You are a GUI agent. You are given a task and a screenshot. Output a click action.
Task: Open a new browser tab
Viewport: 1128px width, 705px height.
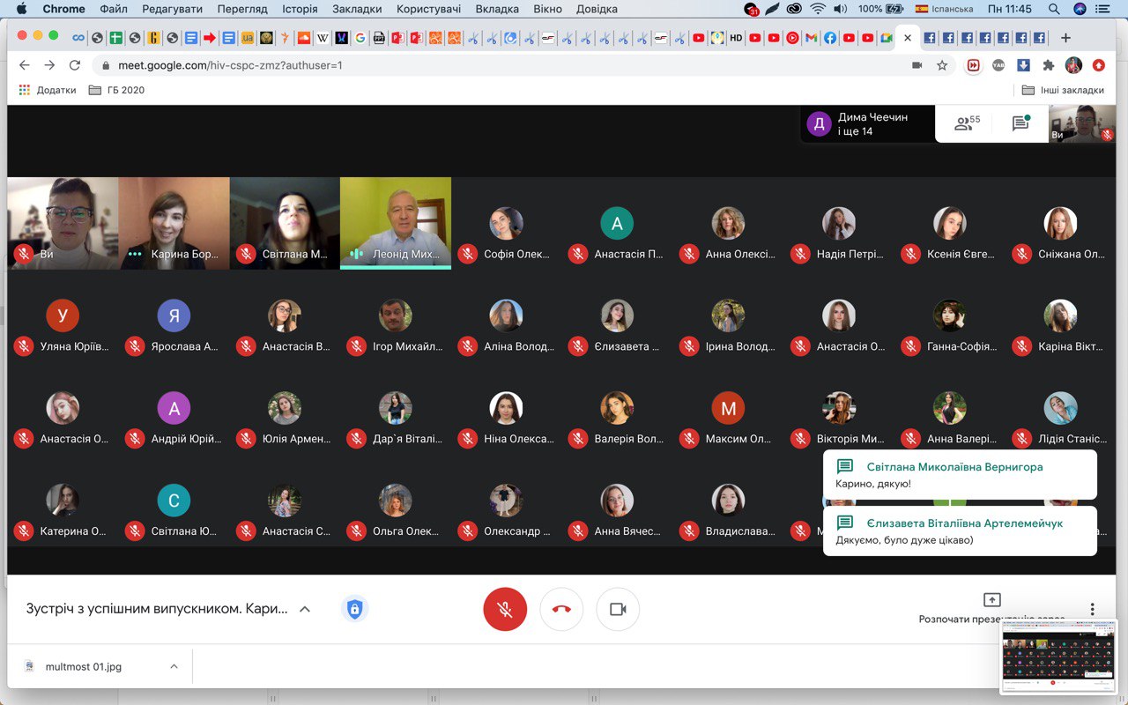(1065, 38)
